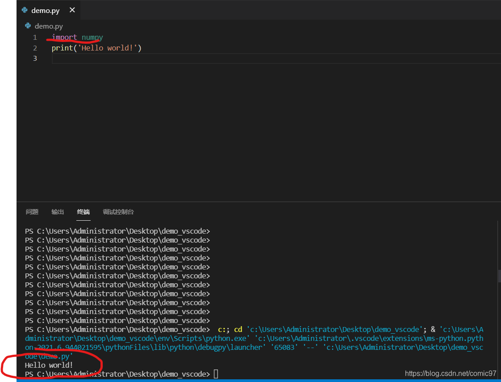Click the terminal scrollbar thumb
The image size is (501, 382).
[499, 276]
